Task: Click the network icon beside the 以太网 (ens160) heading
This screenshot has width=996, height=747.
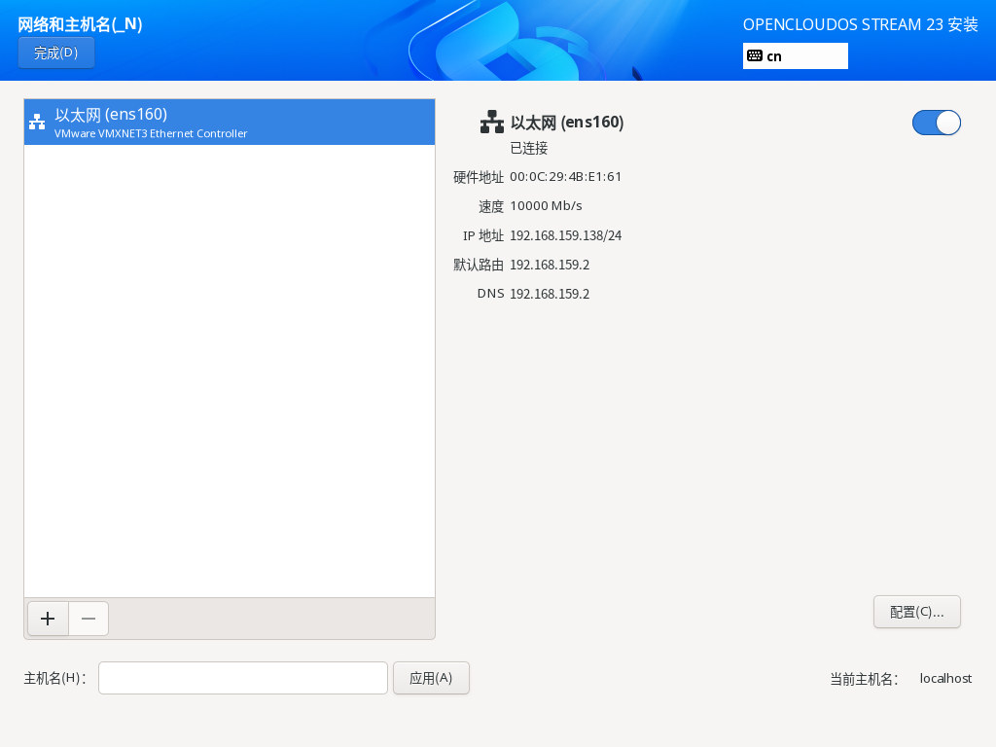Action: pyautogui.click(x=491, y=122)
